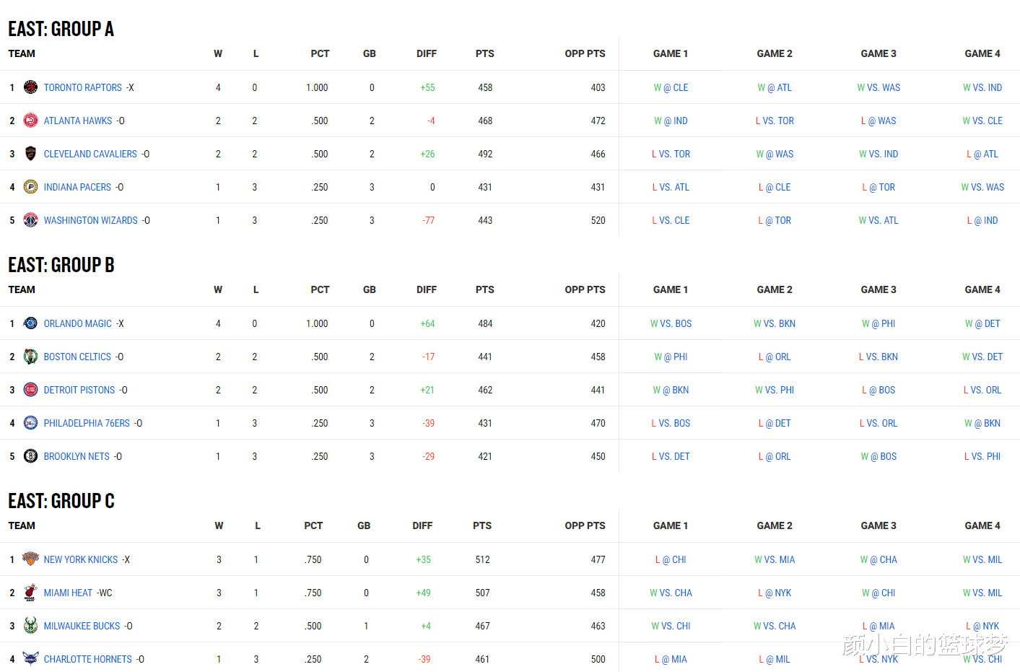1020x672 pixels.
Task: Open Wizards Game 3 result W VS. ATL
Action: coord(879,220)
